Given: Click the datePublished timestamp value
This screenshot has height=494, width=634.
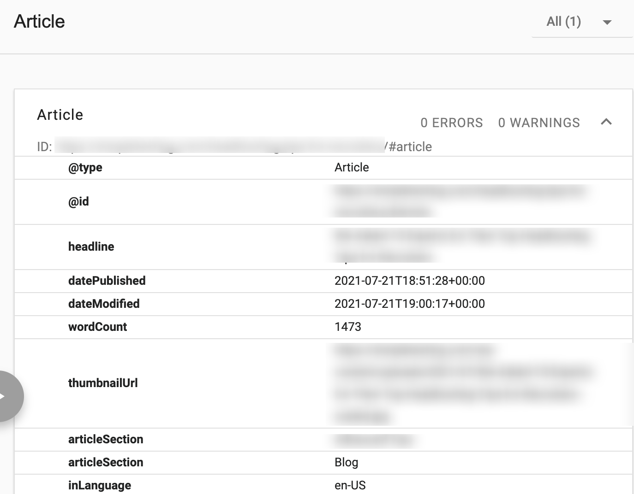Looking at the screenshot, I should pyautogui.click(x=409, y=281).
